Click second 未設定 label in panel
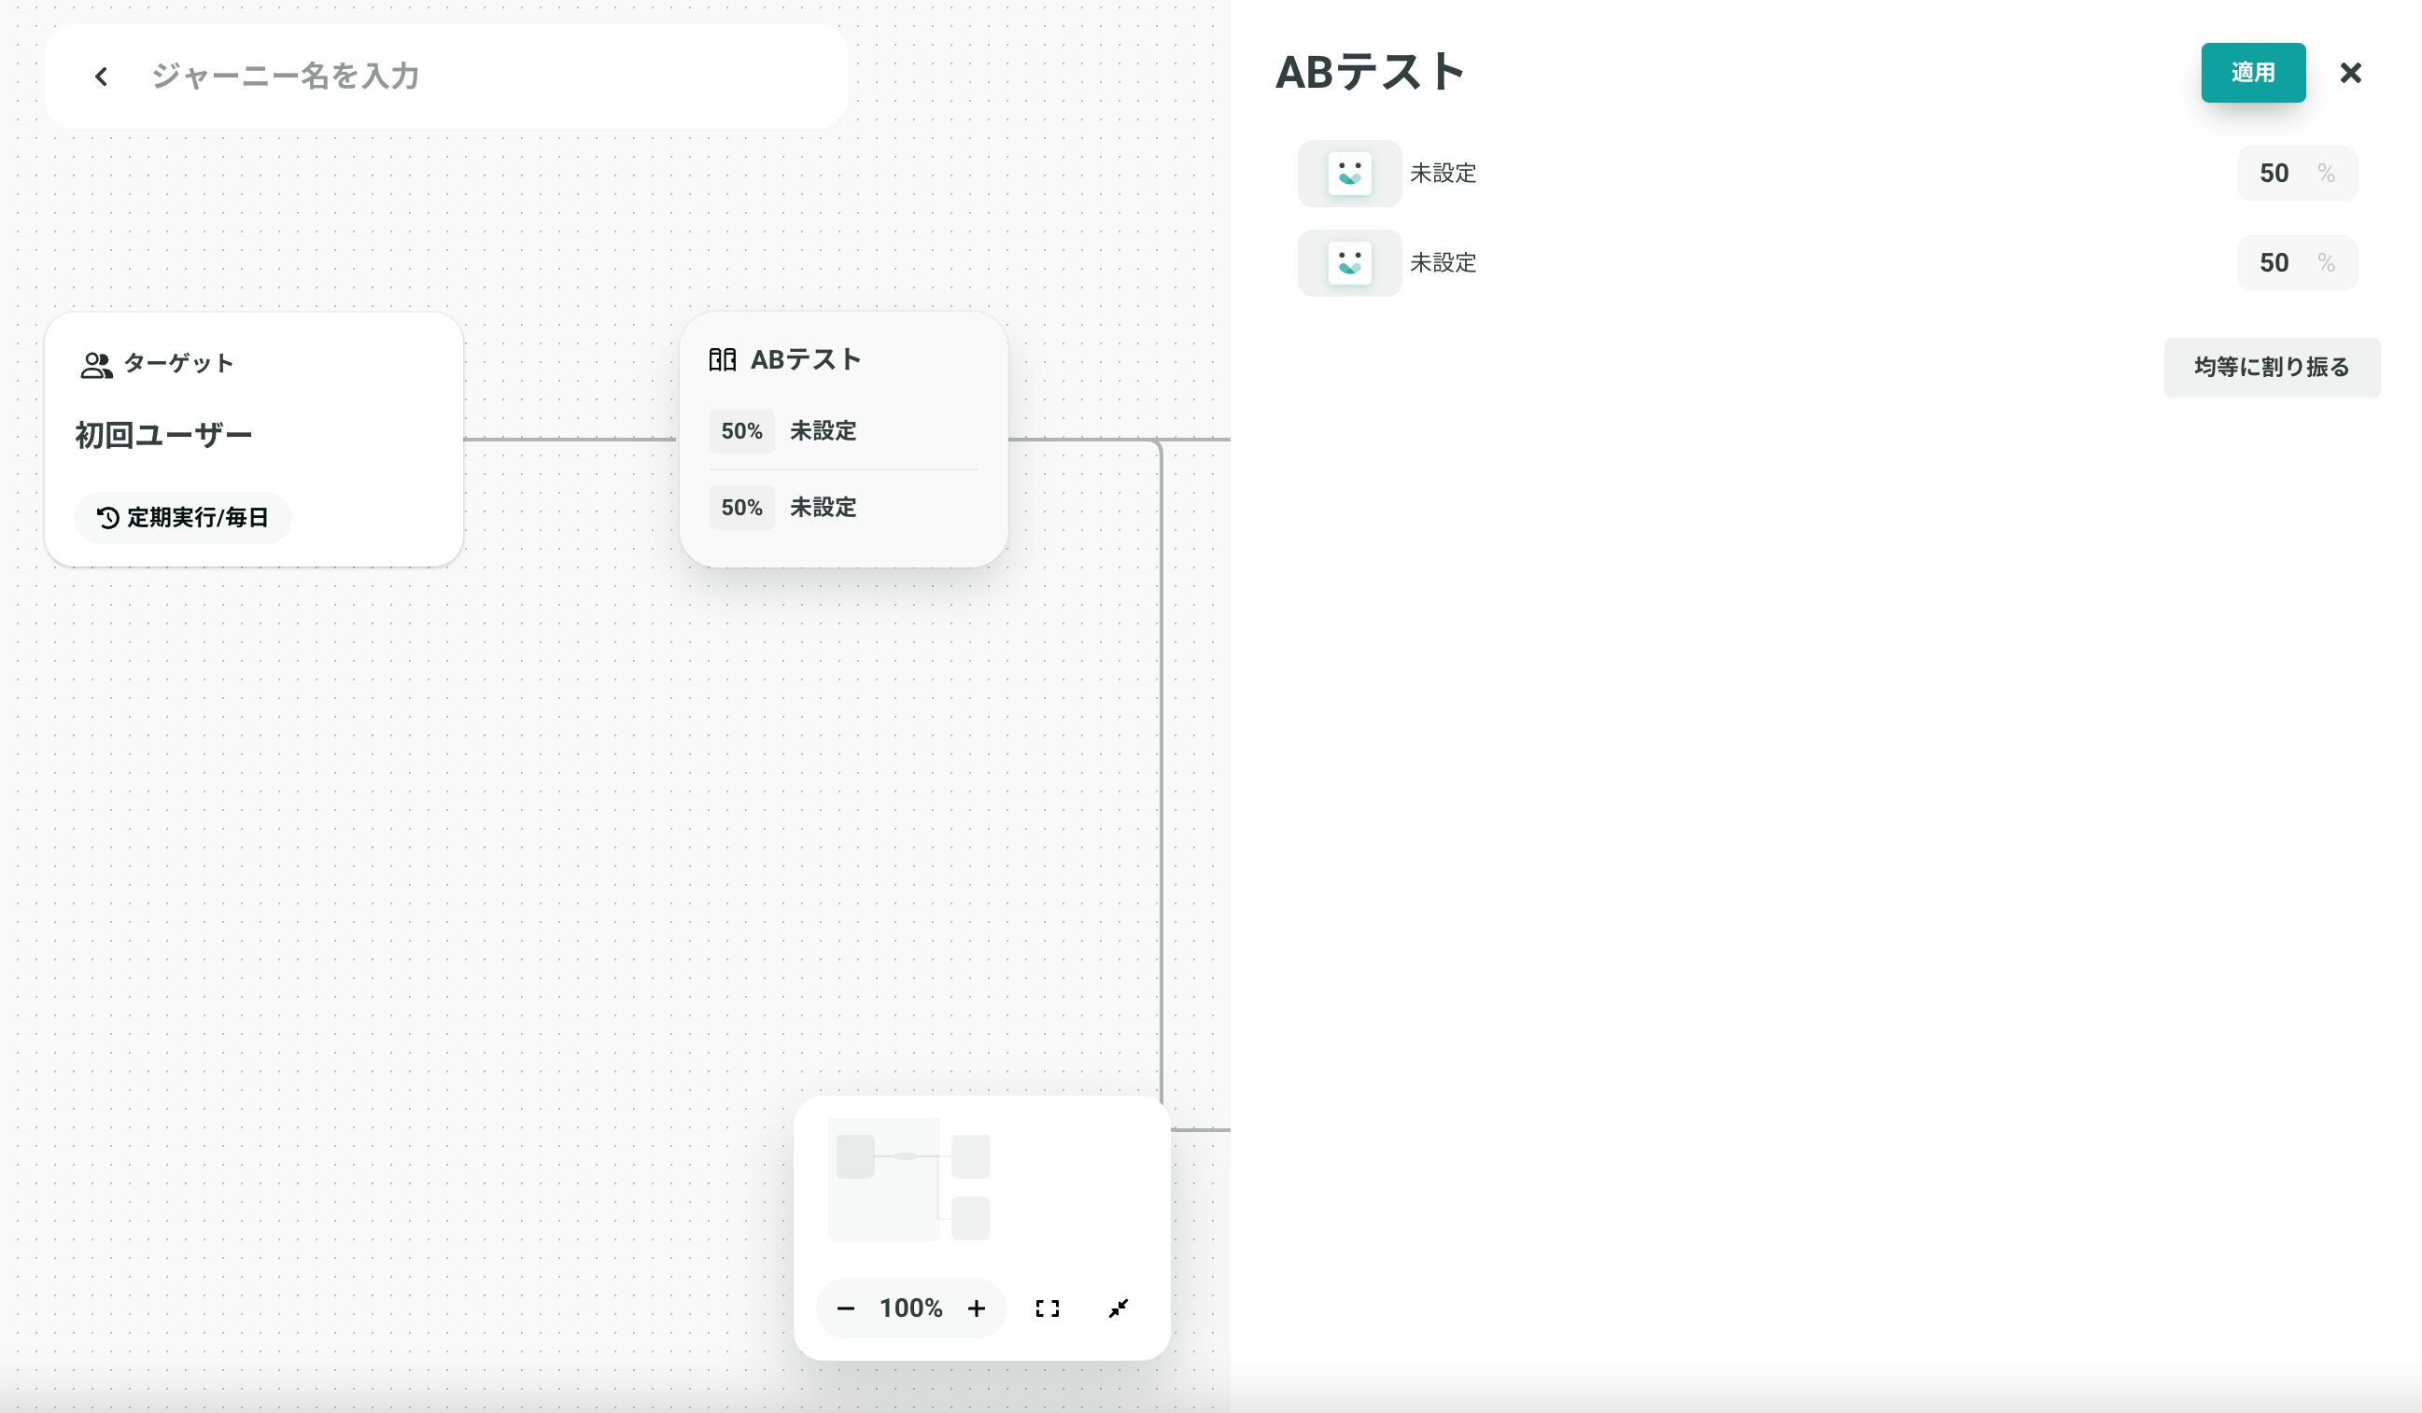The width and height of the screenshot is (2422, 1413). click(x=1443, y=263)
